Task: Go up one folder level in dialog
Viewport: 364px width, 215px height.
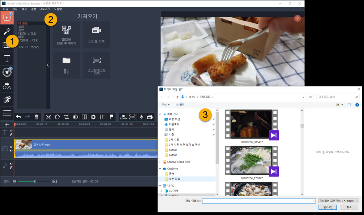Action: [x=177, y=97]
